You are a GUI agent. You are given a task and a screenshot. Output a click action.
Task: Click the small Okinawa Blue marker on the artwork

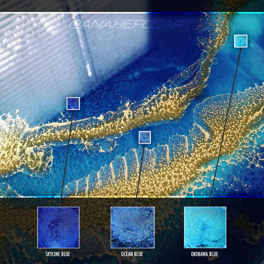(241, 41)
